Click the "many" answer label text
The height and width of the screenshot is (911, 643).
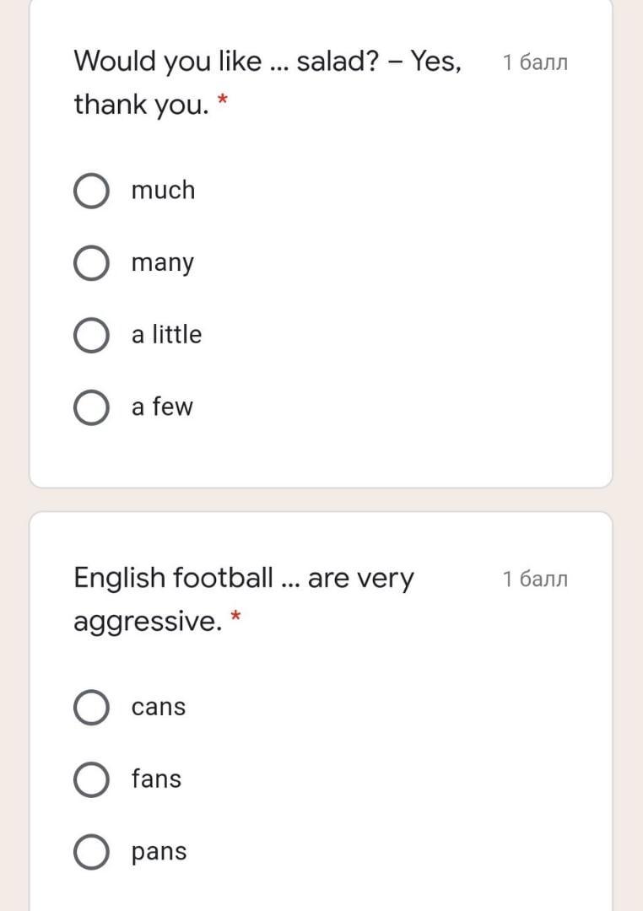pyautogui.click(x=162, y=263)
